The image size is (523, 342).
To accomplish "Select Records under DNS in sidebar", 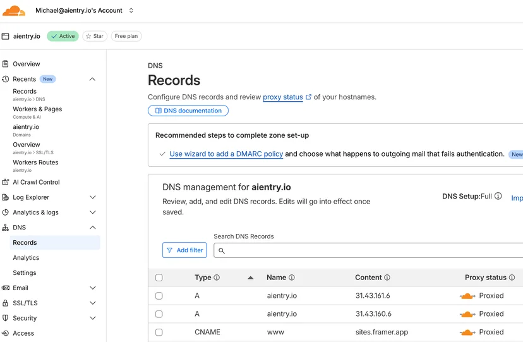I will (x=55, y=243).
